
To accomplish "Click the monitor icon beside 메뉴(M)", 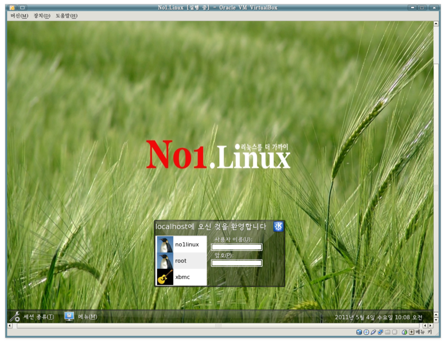I will pos(69,316).
